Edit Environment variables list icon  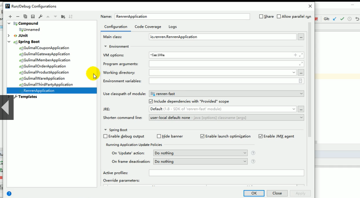300,81
